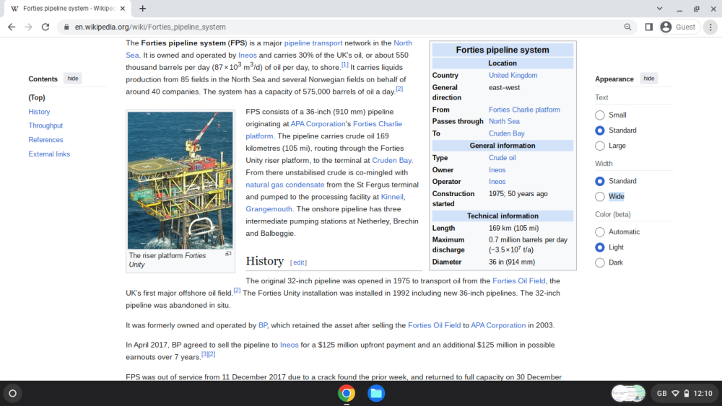Click the address bar URL

coord(150,27)
